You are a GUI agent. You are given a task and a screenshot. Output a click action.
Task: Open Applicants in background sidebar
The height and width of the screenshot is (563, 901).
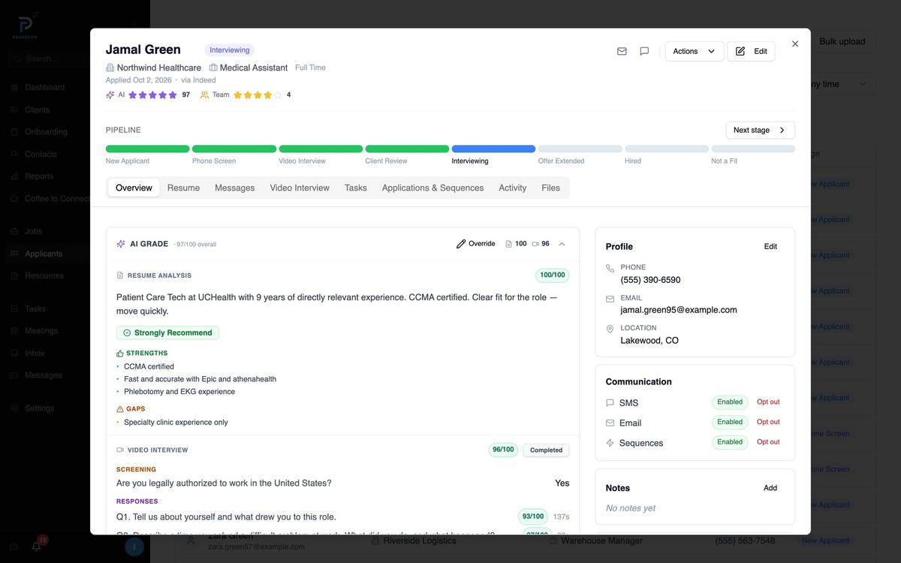click(44, 254)
